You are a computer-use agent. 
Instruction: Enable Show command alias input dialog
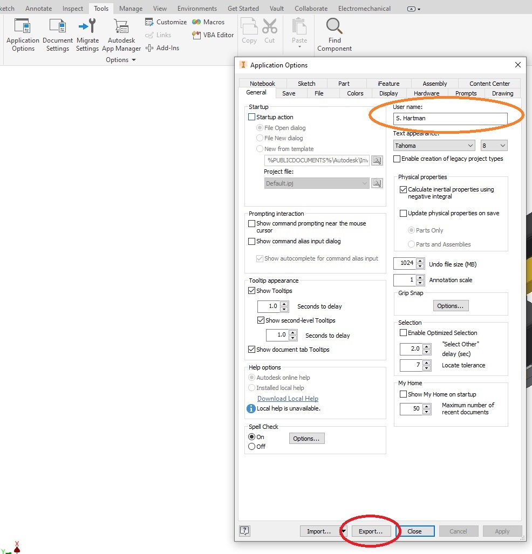(x=251, y=241)
